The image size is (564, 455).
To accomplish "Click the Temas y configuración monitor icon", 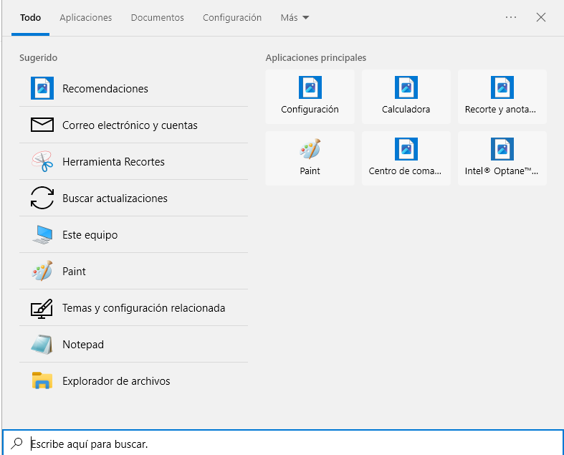I will pyautogui.click(x=42, y=308).
